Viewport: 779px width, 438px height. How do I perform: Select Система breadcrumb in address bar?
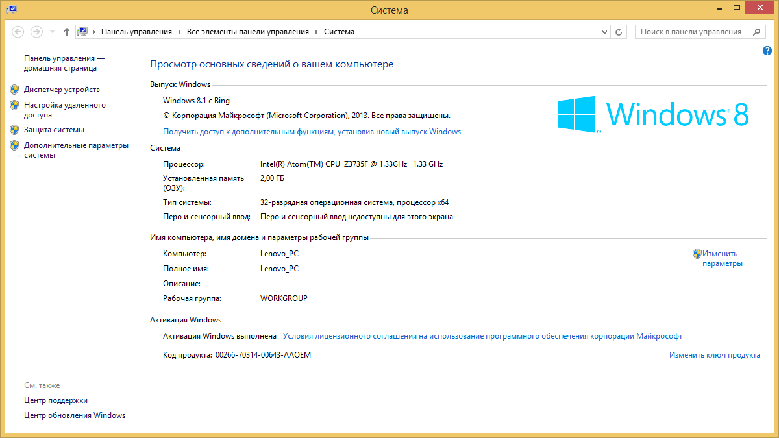click(x=339, y=32)
